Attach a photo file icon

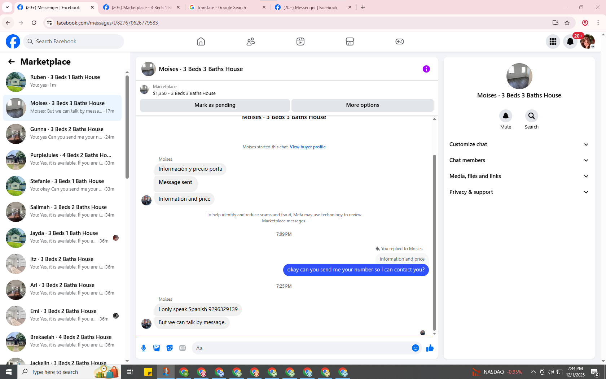click(157, 348)
